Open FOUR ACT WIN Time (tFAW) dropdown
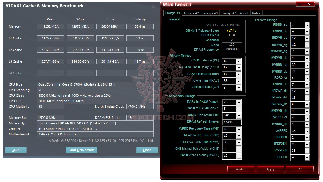 point(239,142)
